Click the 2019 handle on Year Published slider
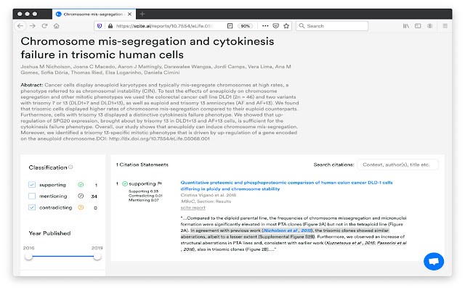Viewport: 465px width, 290px height. point(98,255)
